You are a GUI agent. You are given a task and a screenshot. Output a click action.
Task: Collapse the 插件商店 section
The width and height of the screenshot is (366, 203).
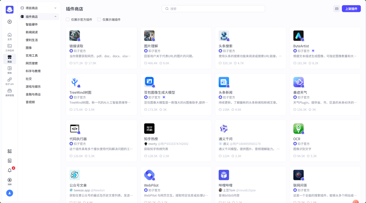(38, 16)
